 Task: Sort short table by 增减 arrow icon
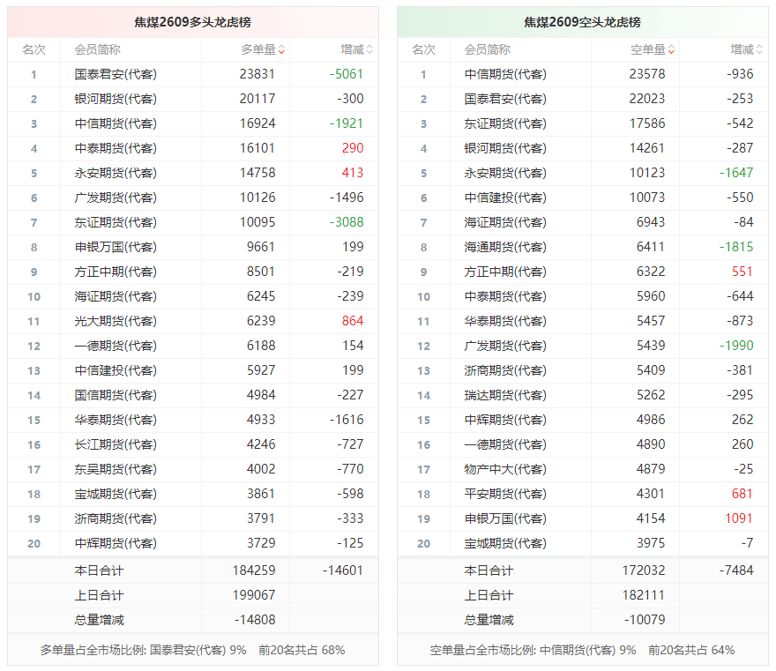point(759,49)
